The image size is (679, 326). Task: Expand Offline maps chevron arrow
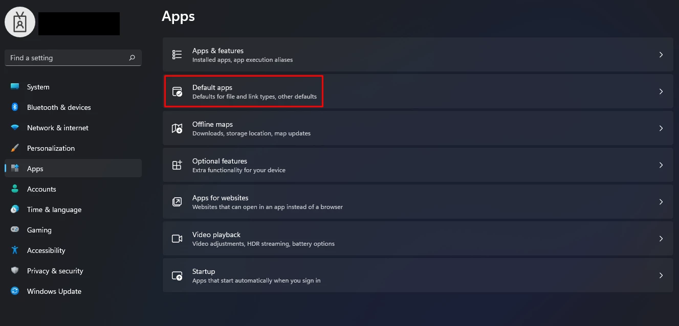coord(661,128)
